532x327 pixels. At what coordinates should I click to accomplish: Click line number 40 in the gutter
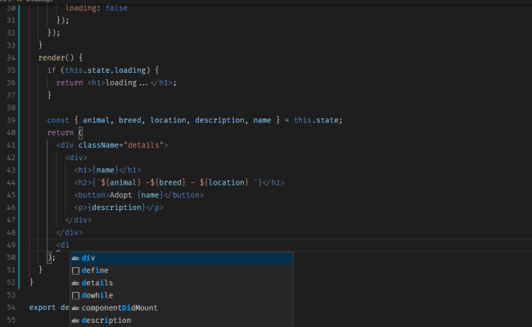click(11, 132)
